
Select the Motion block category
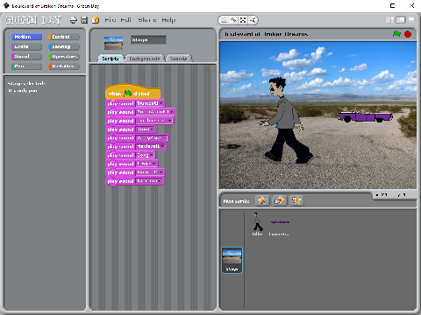26,37
